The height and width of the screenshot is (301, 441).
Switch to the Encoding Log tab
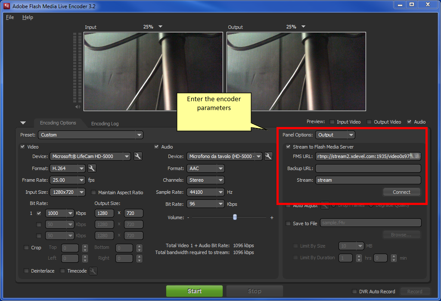tap(105, 124)
